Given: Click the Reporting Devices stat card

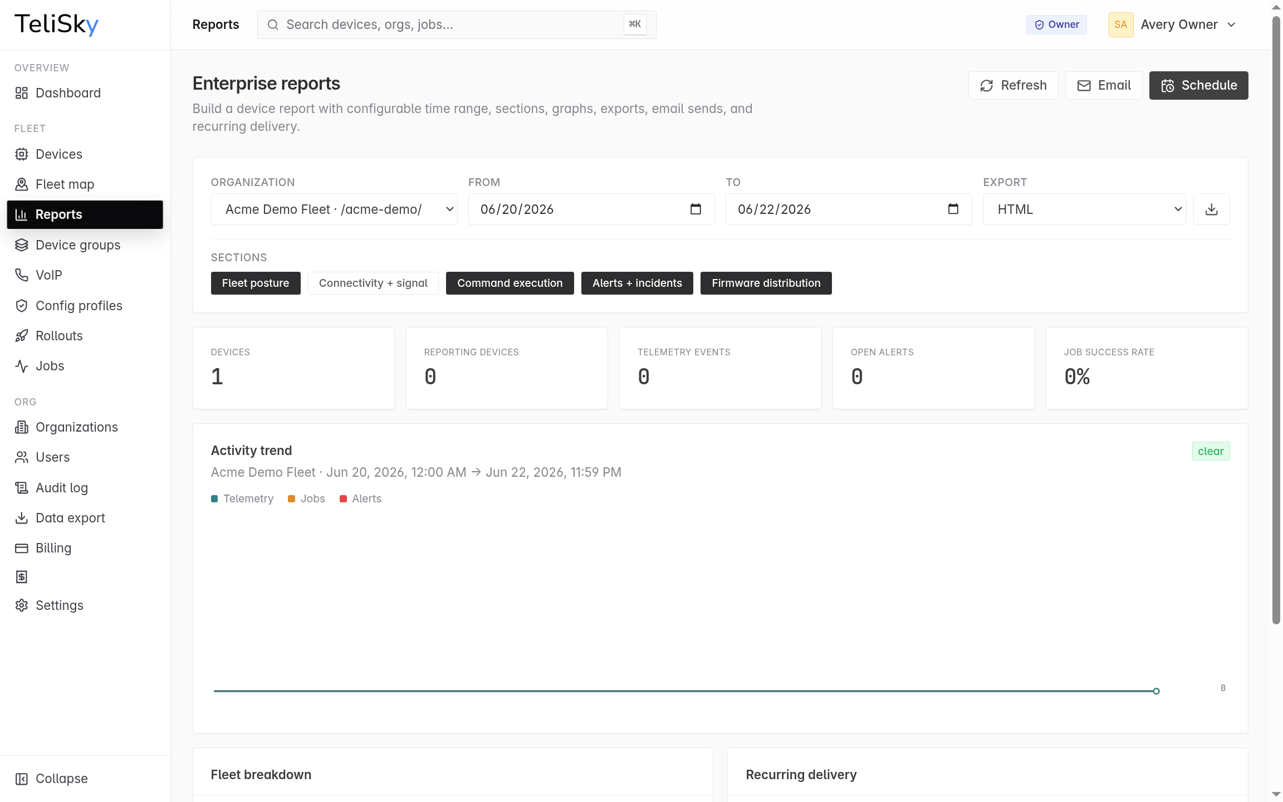Looking at the screenshot, I should 507,368.
